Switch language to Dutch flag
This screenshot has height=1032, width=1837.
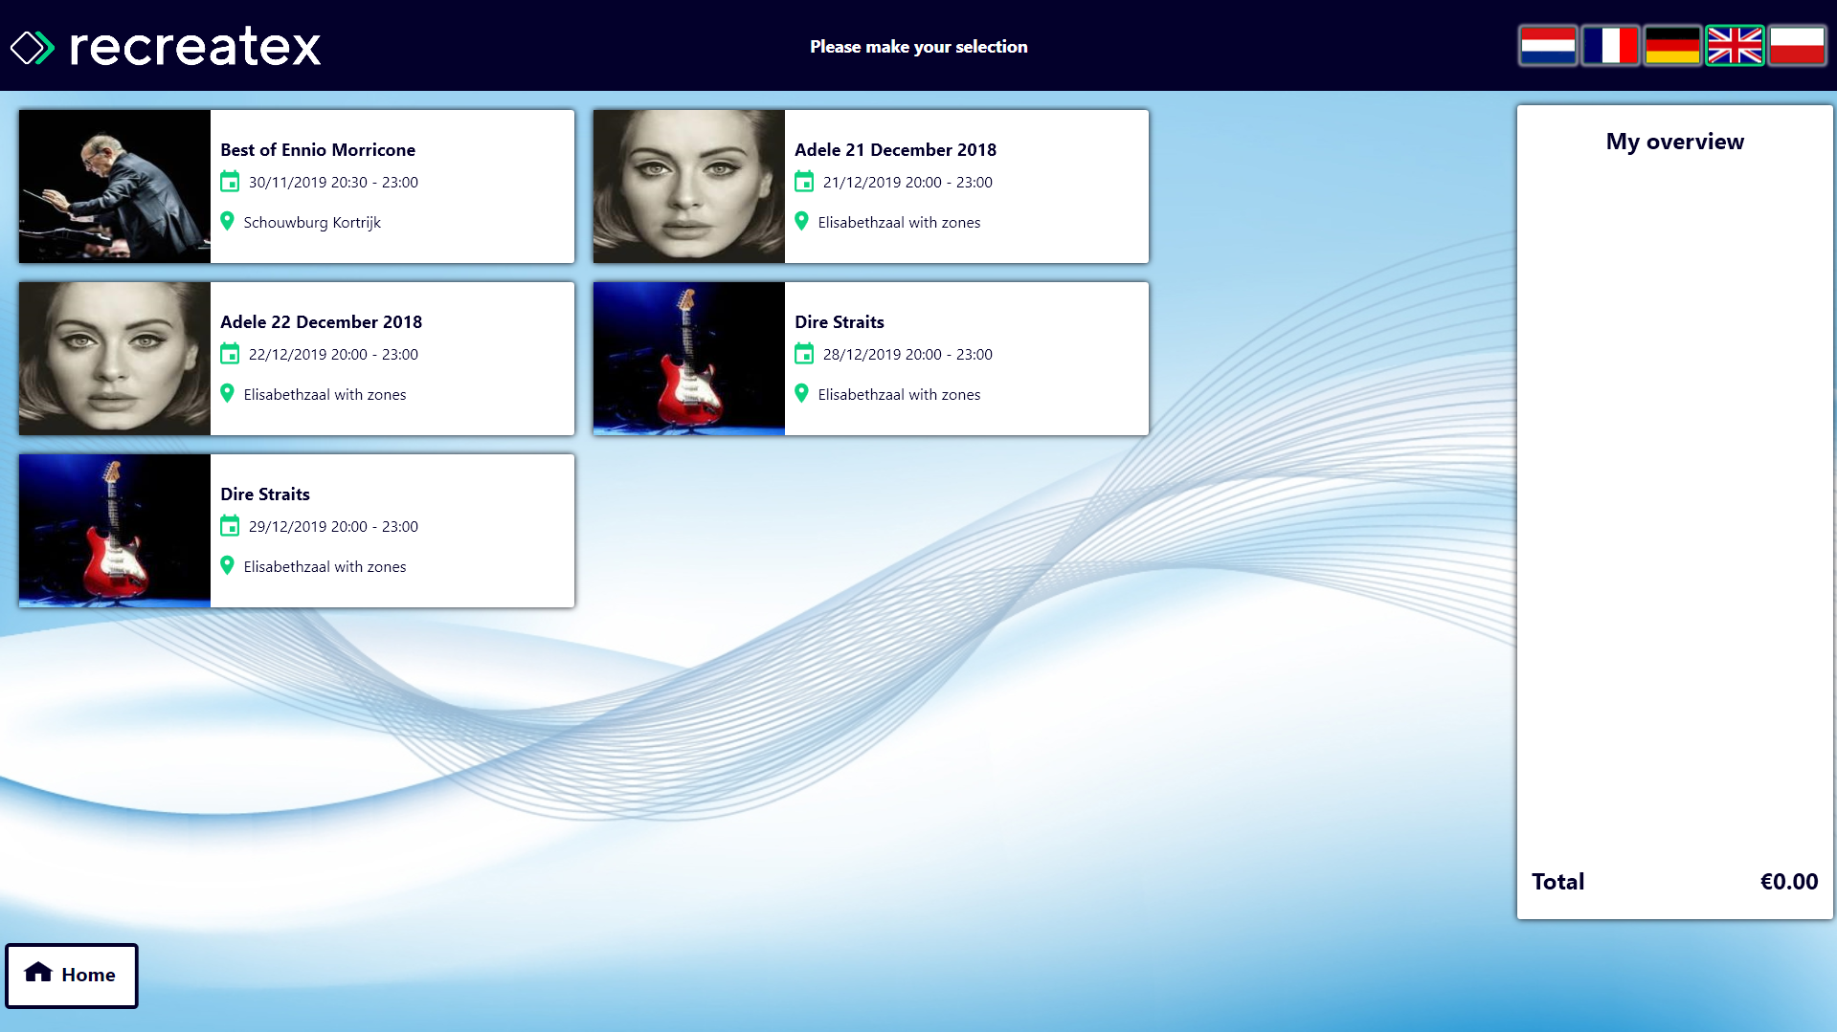1548,46
